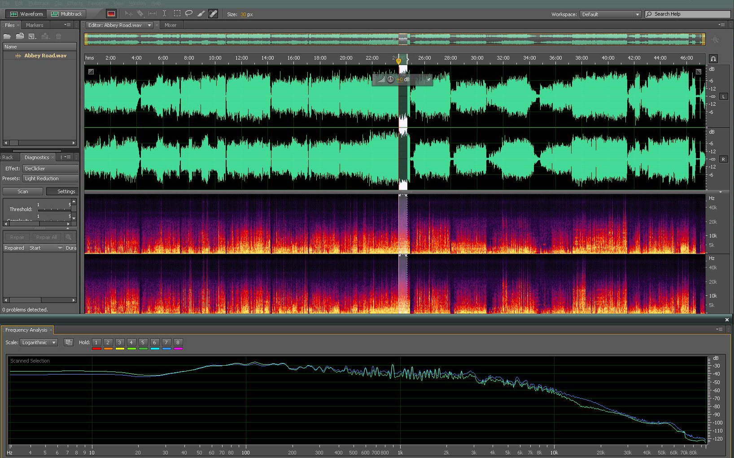
Task: Select the Lasso Selection tool
Action: tap(189, 14)
